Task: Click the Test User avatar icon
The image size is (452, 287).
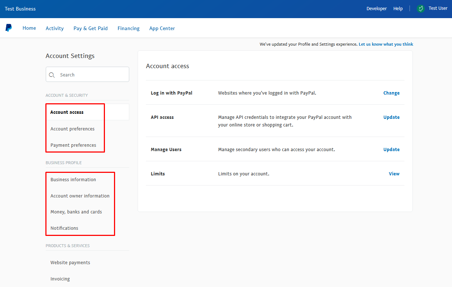Action: point(421,9)
